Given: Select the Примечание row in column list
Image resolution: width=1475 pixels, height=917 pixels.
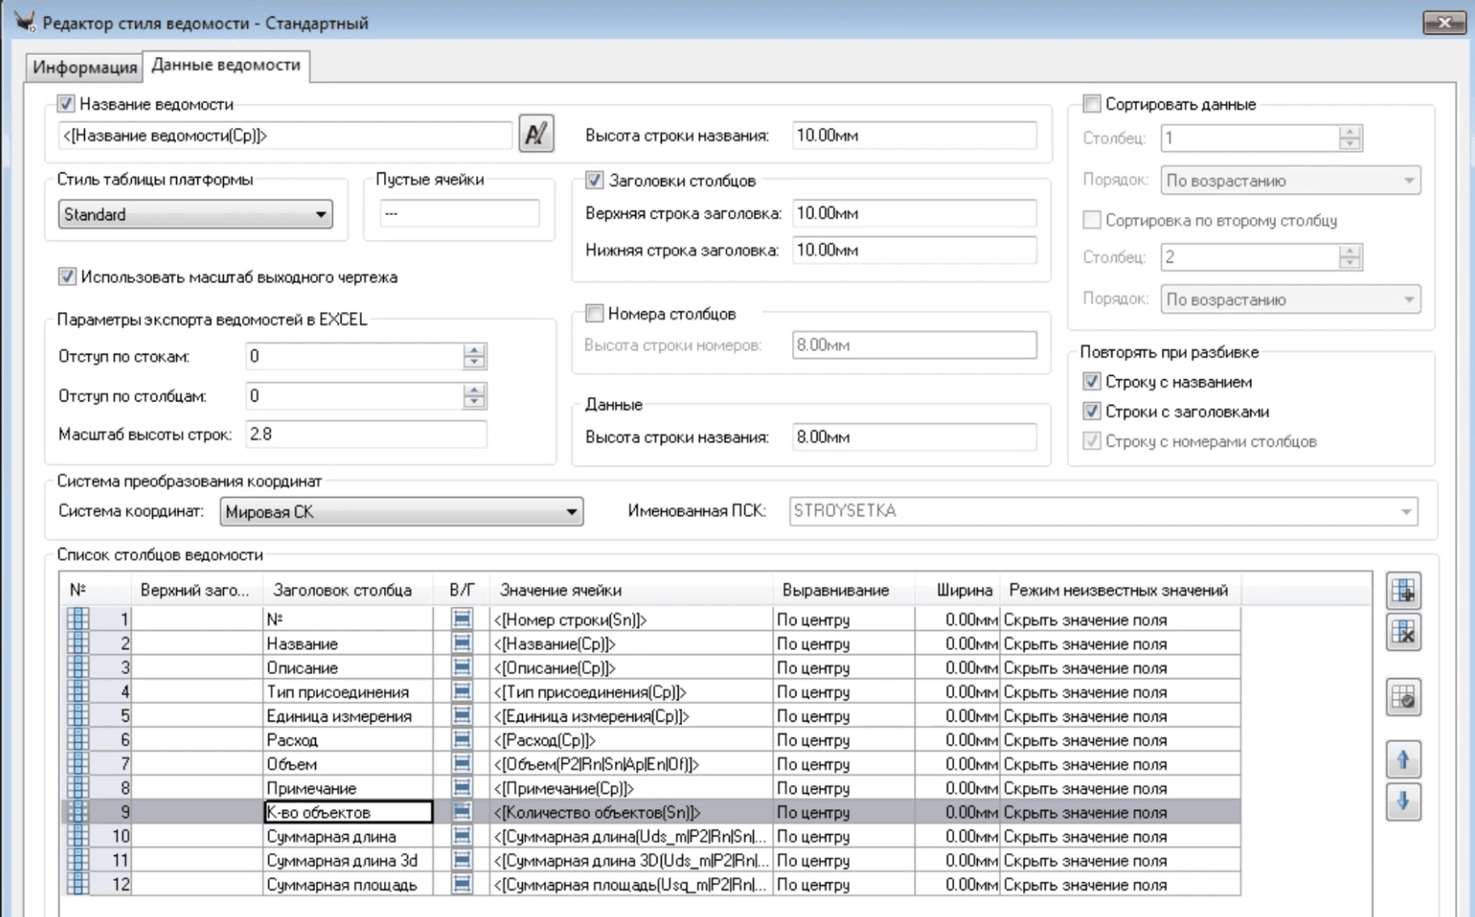Looking at the screenshot, I should pos(311,788).
